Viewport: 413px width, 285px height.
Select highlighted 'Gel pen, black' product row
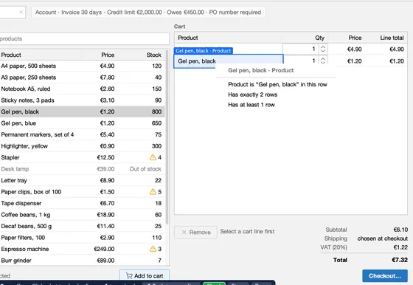click(83, 111)
